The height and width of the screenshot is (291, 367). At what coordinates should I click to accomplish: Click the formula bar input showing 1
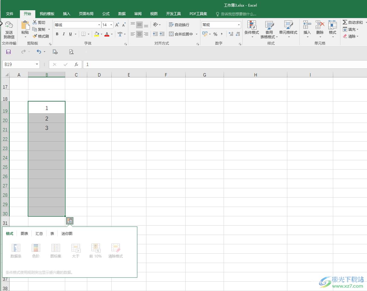coord(225,64)
